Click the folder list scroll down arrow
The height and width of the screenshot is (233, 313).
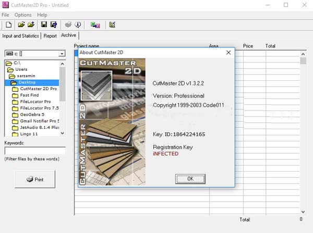[62, 133]
